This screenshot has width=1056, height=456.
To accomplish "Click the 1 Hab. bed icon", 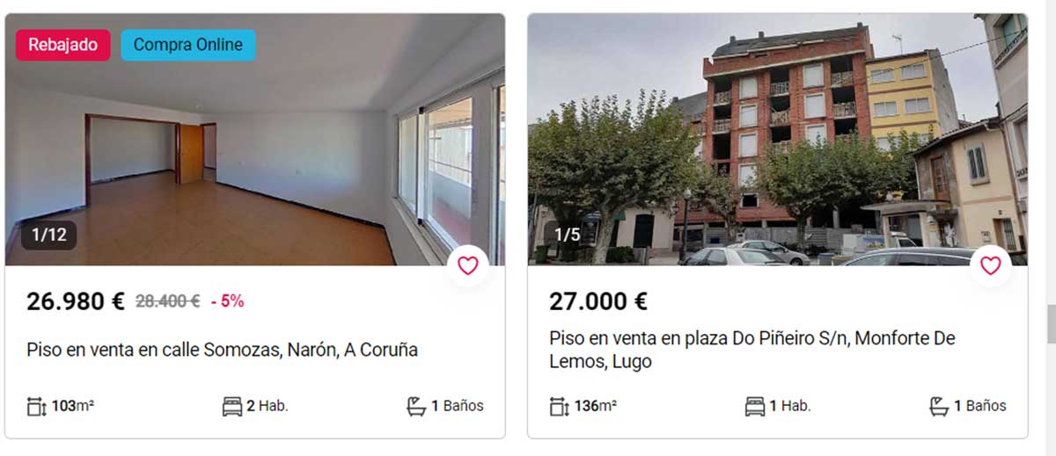I will [x=755, y=407].
